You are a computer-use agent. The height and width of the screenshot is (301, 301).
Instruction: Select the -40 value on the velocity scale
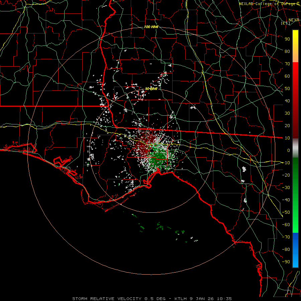(286, 200)
